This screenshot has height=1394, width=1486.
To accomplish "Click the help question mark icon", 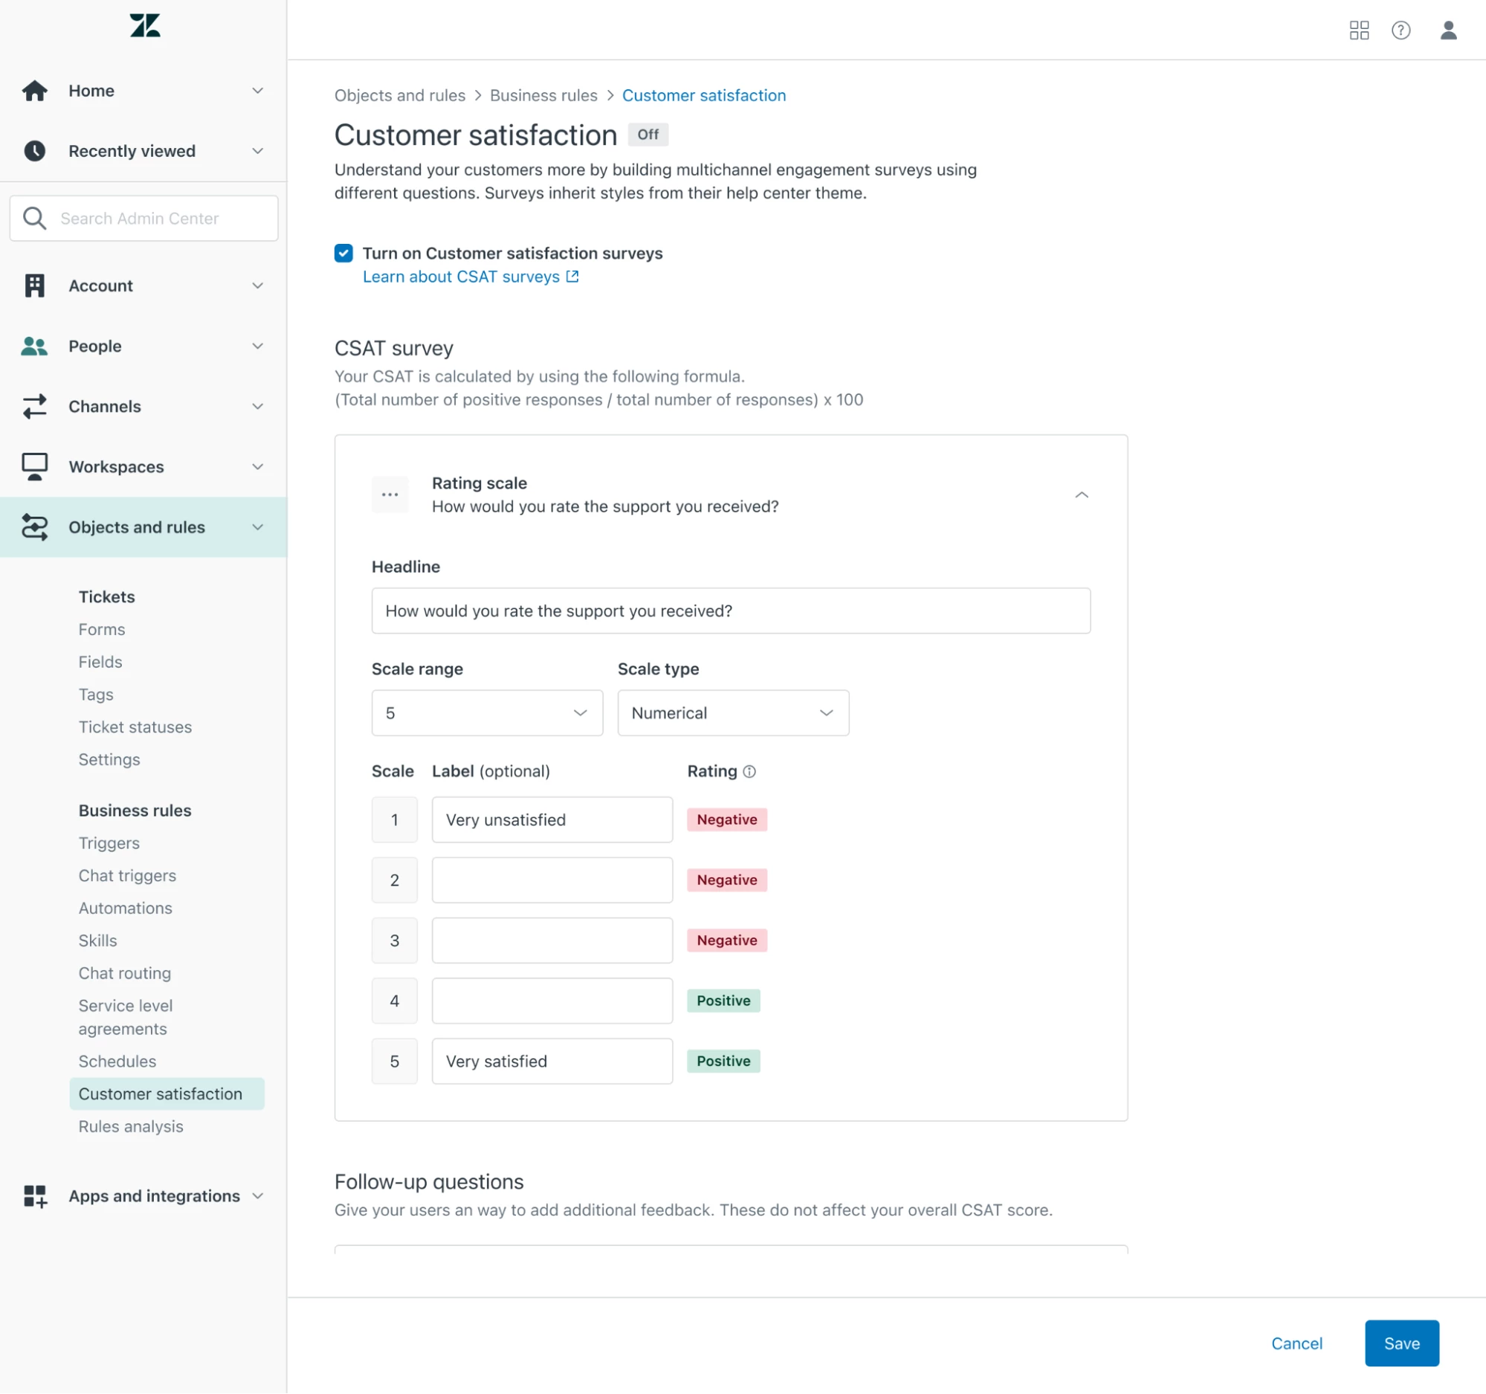I will tap(1400, 30).
